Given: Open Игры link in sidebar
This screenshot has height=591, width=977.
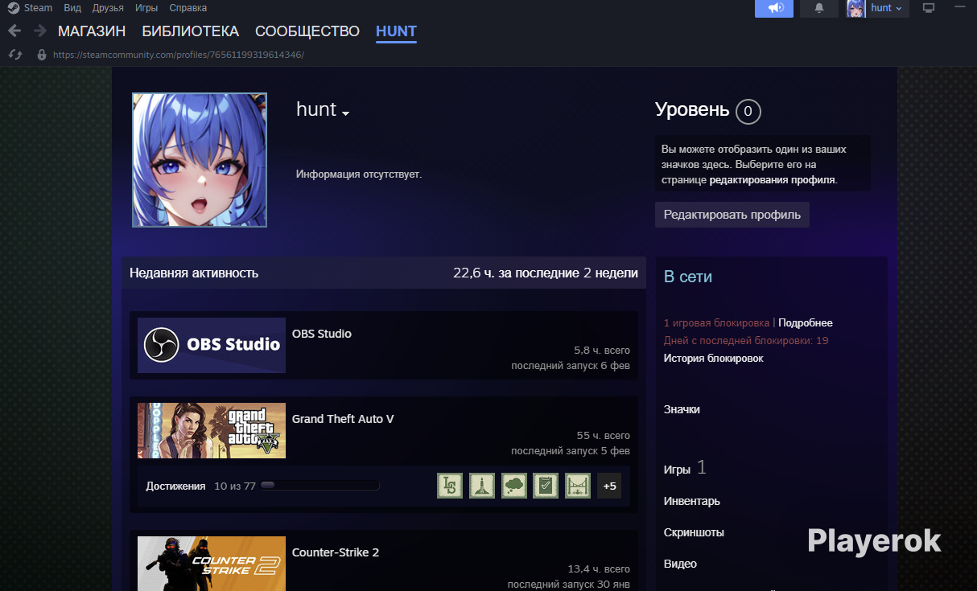Looking at the screenshot, I should pyautogui.click(x=677, y=470).
